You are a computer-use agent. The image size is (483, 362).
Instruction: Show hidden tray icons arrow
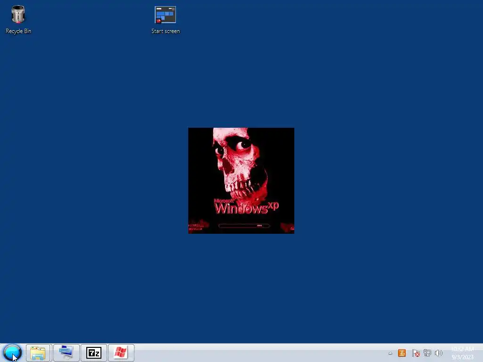pos(390,353)
